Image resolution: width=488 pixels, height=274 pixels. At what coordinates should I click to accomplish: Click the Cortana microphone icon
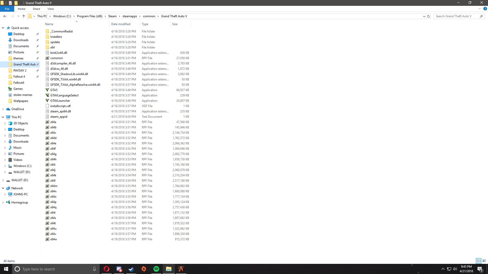94,269
